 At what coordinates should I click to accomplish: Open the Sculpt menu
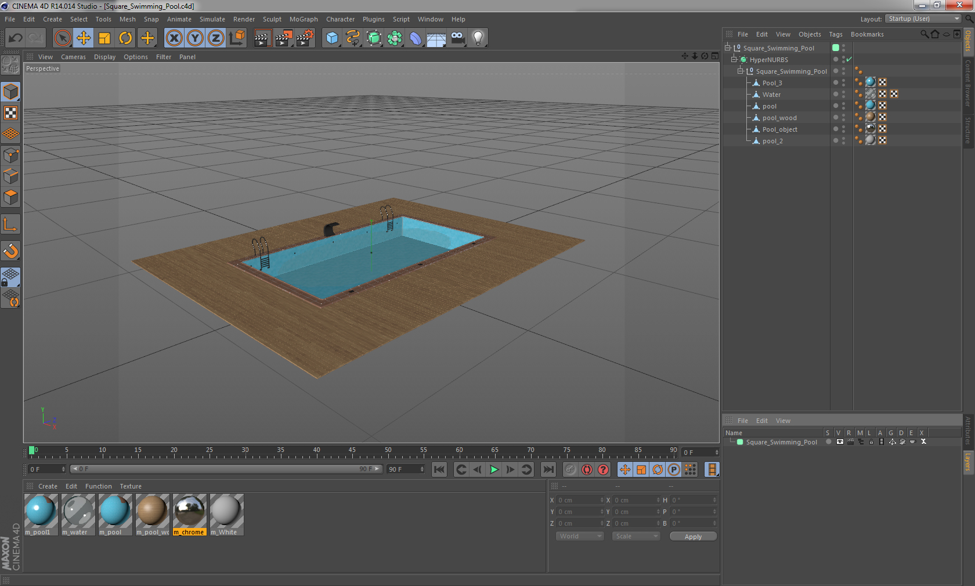[272, 19]
